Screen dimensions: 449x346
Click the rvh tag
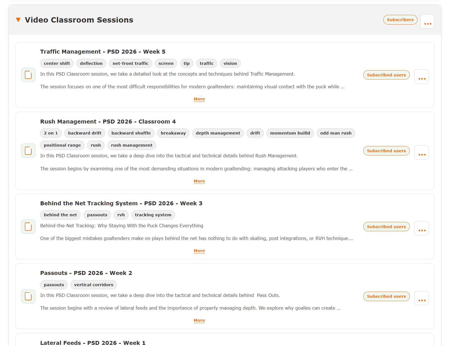[x=121, y=215]
